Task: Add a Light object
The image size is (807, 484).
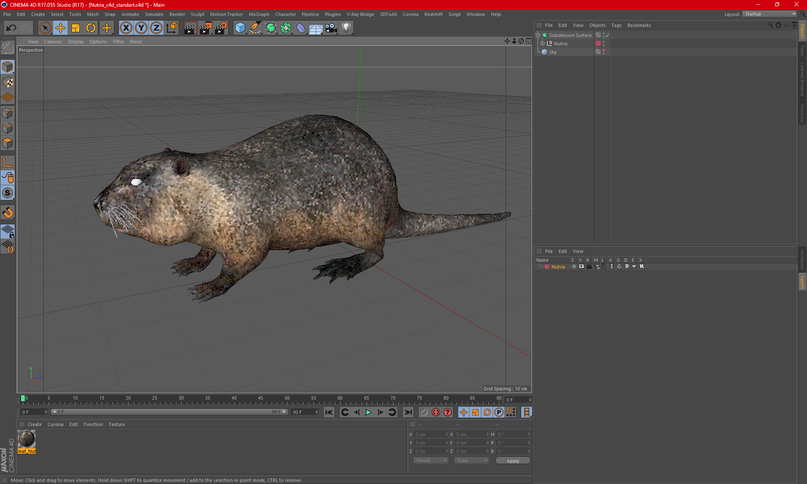Action: coord(346,28)
